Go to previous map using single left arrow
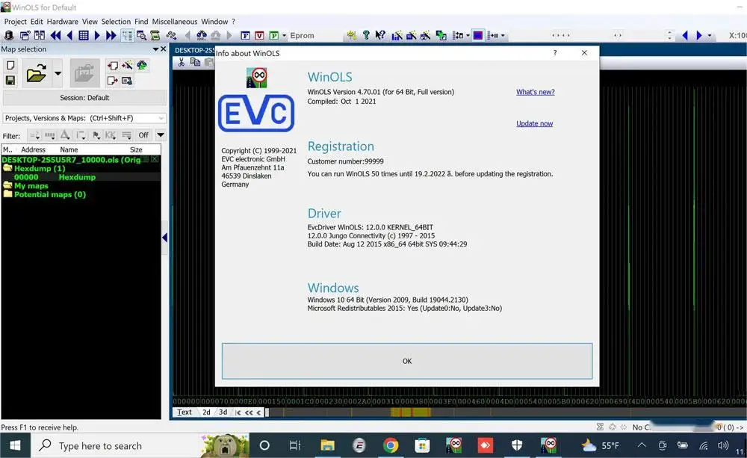Screen dimensions: 747x458 point(69,35)
